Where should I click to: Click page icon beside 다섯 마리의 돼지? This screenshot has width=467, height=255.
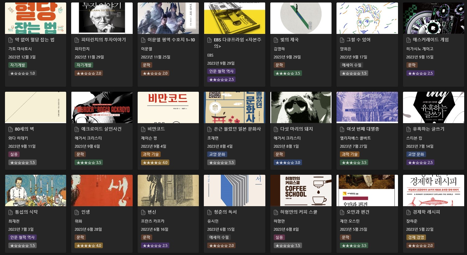(276, 129)
